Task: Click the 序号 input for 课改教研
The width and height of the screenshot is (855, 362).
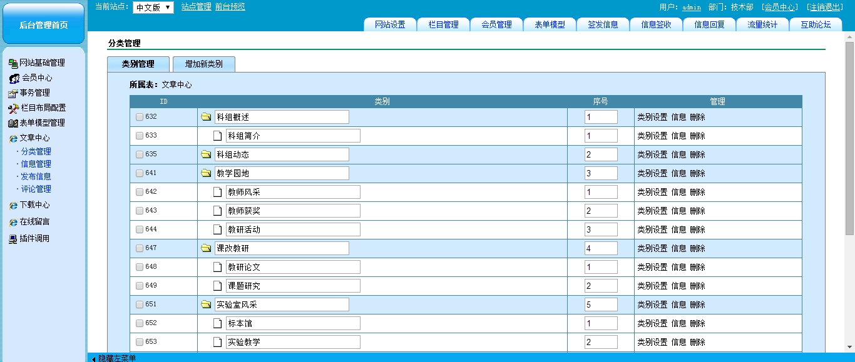Action: (601, 248)
